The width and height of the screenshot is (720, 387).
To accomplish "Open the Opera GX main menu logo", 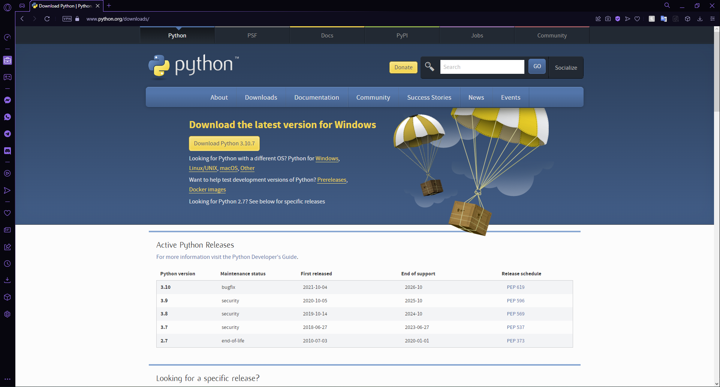I will pos(7,7).
